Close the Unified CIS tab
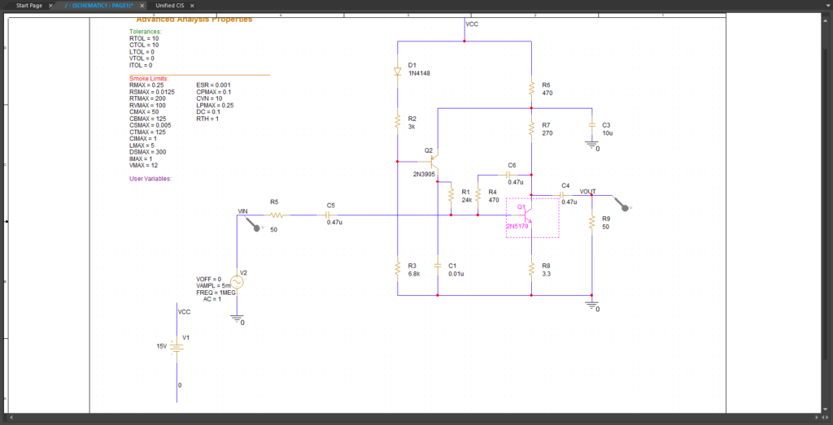Viewport: 833px width, 425px height. pyautogui.click(x=192, y=6)
